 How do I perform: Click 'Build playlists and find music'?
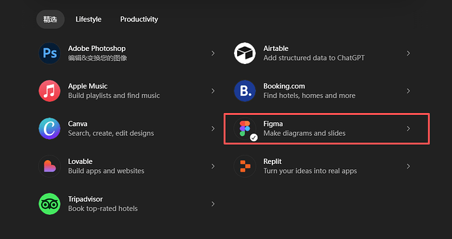[x=114, y=95]
